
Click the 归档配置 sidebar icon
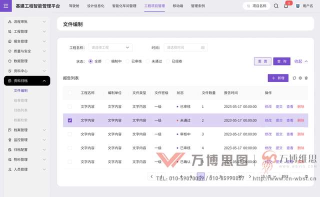pyautogui.click(x=9, y=149)
